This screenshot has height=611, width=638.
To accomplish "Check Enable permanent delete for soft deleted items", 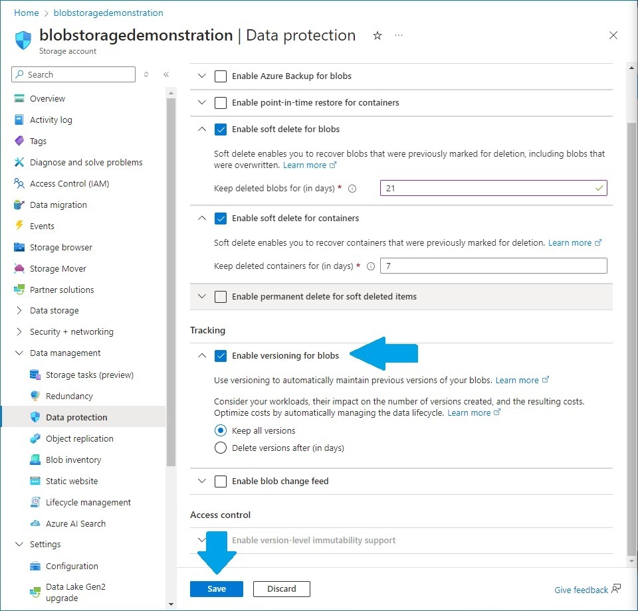I will point(221,296).
